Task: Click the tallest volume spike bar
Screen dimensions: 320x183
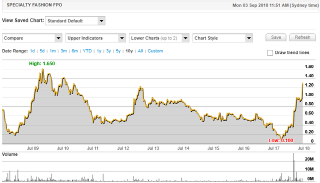Action: pos(294,167)
